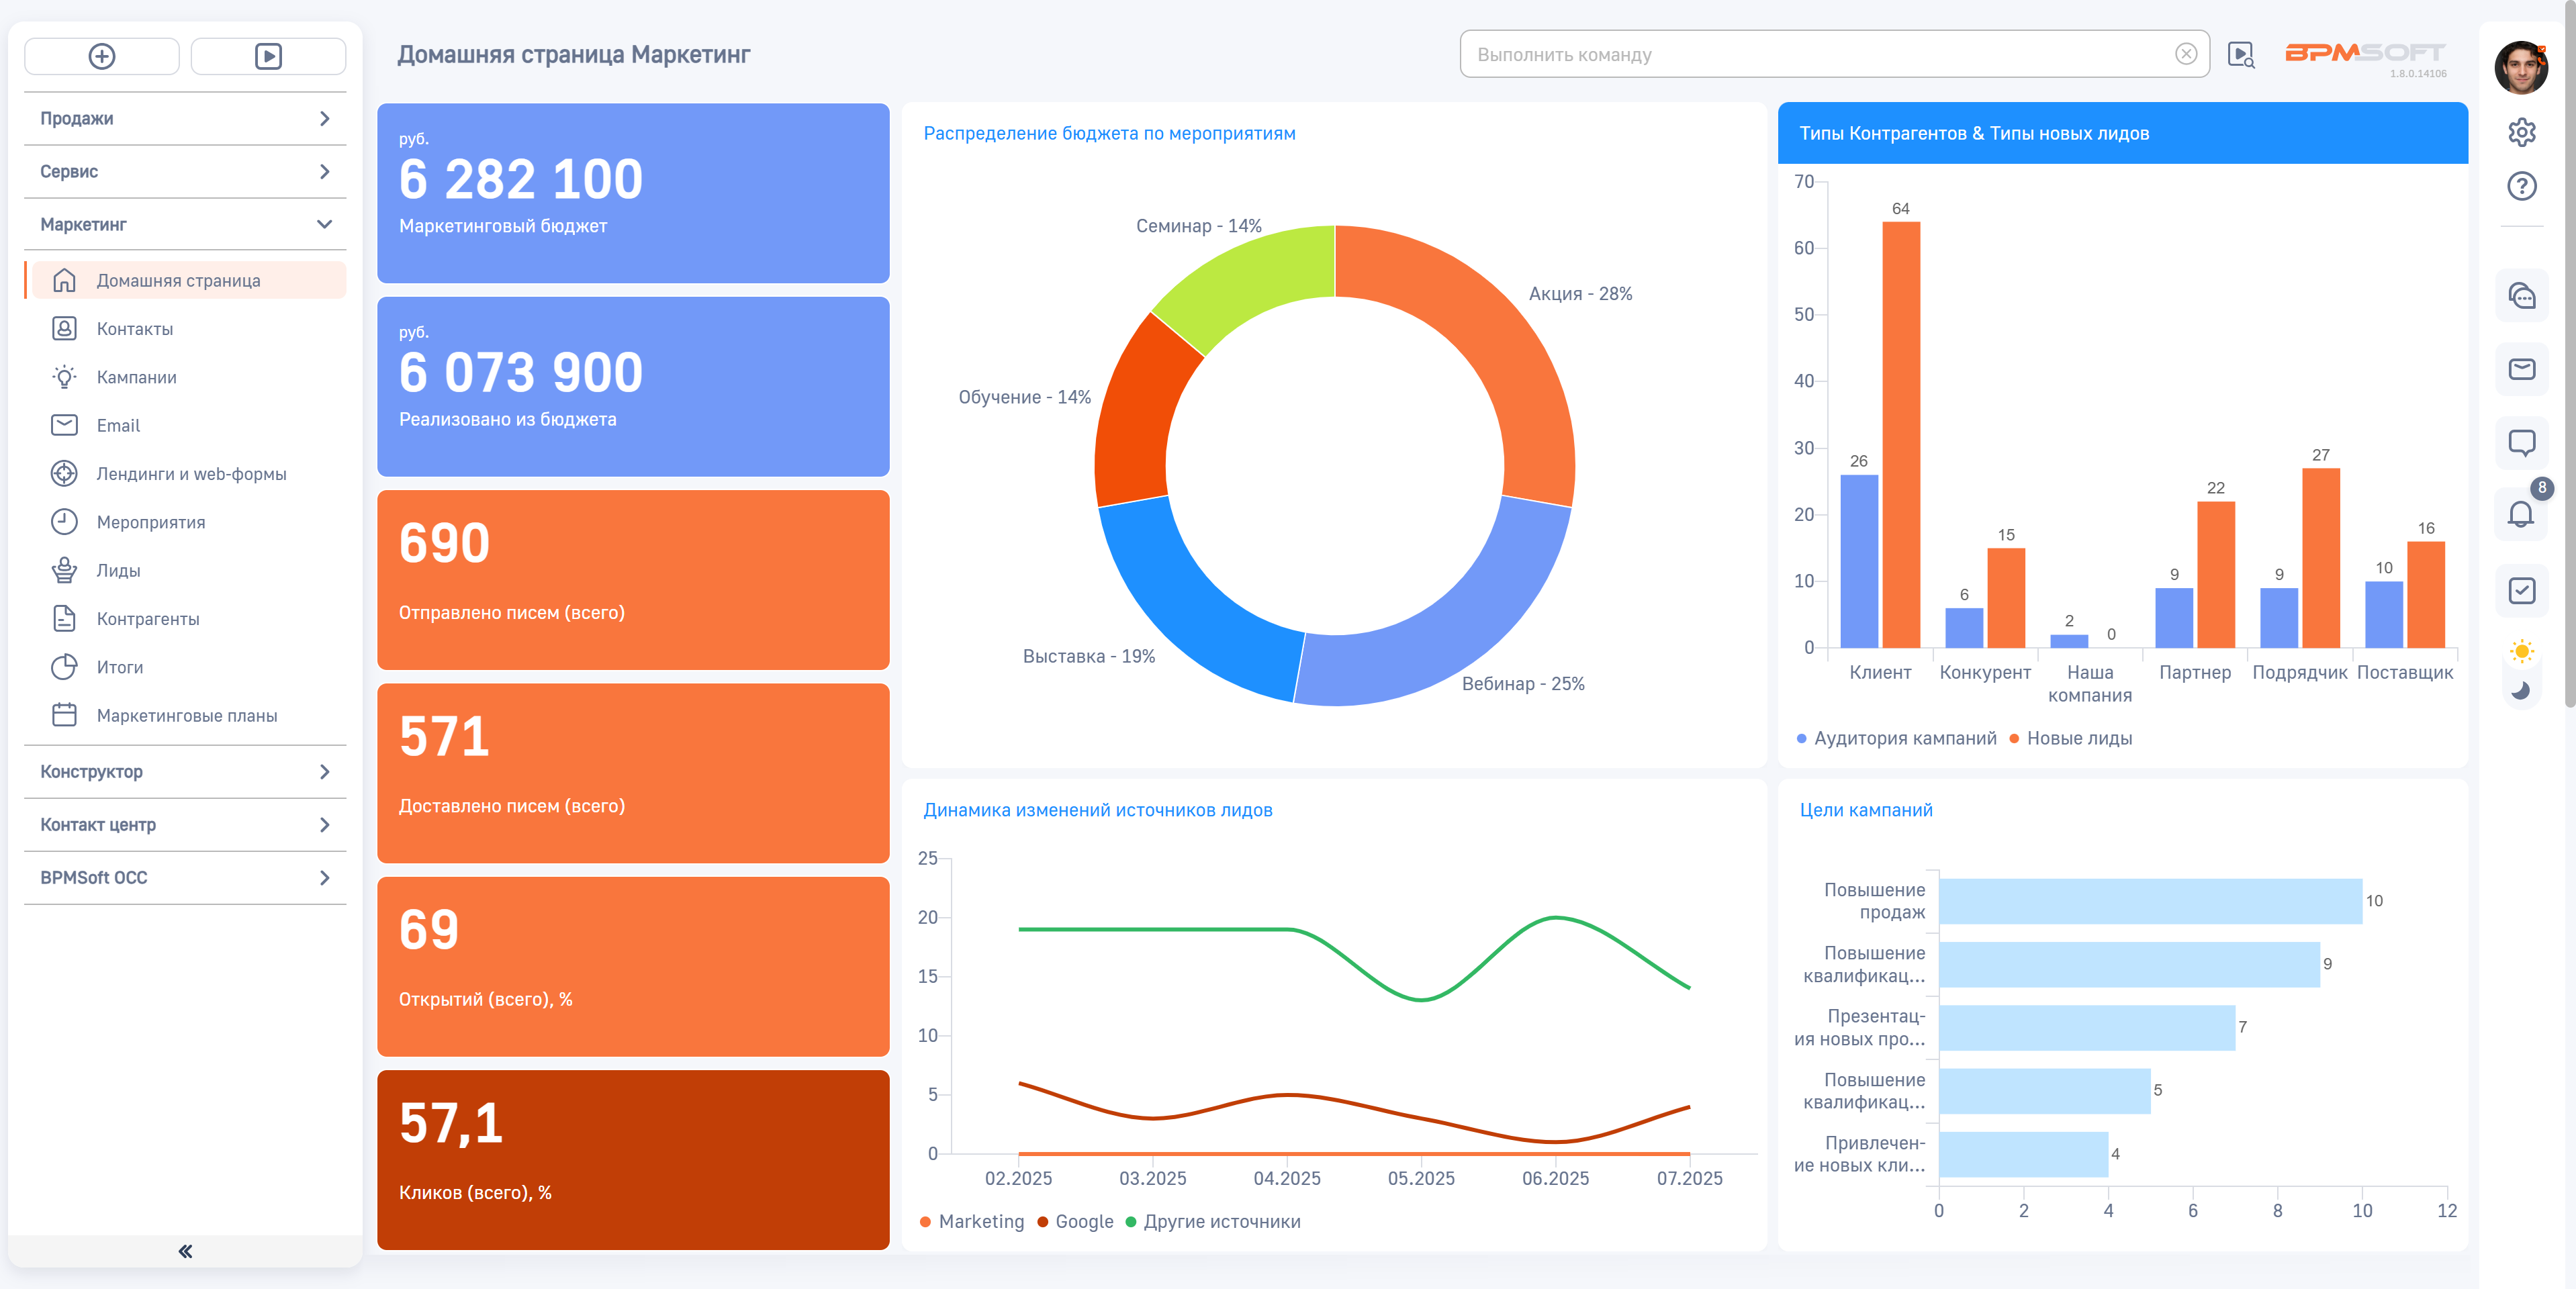Viewport: 2576px width, 1289px height.
Task: Open the email envelope icon in right panel
Action: [2521, 369]
